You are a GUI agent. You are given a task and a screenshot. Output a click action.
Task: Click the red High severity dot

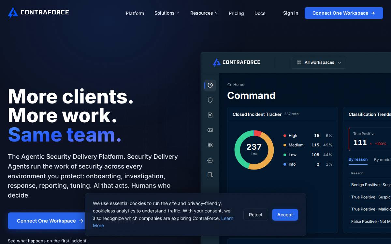[x=285, y=136]
